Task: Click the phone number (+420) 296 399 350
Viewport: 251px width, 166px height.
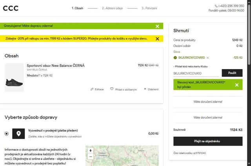Action: (231, 6)
